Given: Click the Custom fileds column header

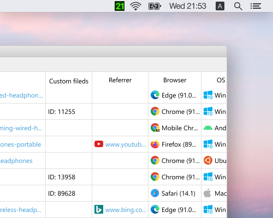Looking at the screenshot, I should pos(69,81).
